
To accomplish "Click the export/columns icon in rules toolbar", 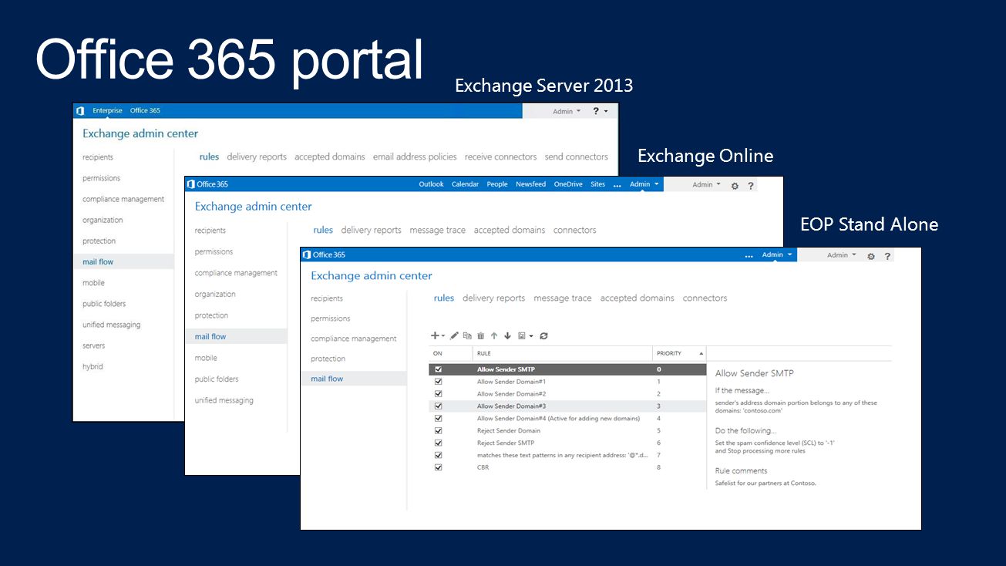I will click(x=522, y=336).
